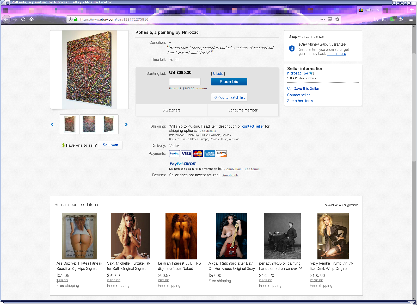Open PayPal Credit See terms link
Screen dimensions: 417x305
pos(252,169)
